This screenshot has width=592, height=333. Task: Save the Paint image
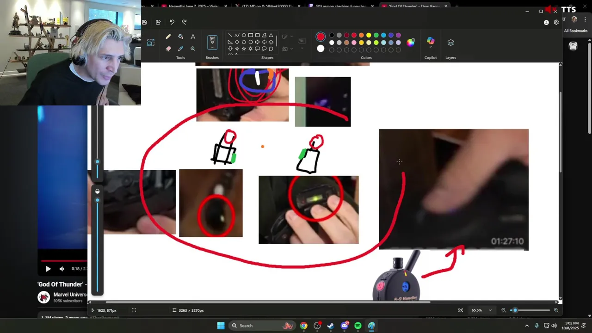[144, 22]
